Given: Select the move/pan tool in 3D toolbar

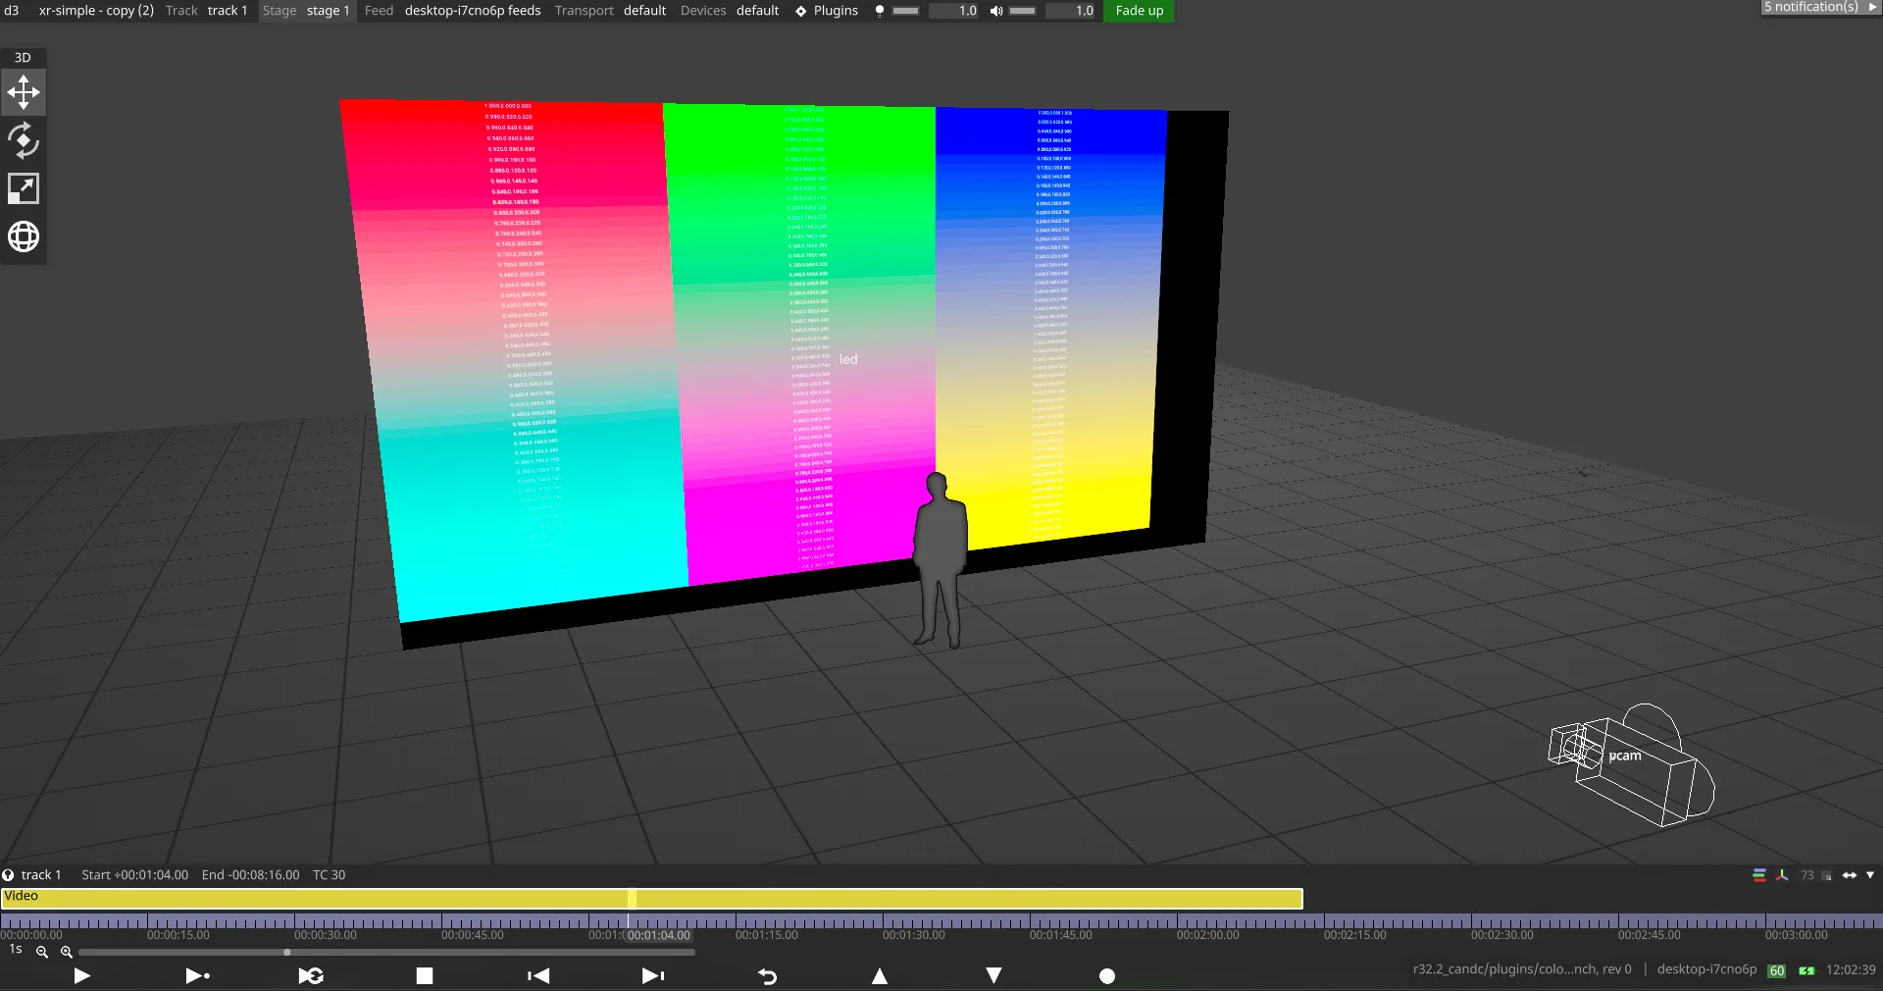Looking at the screenshot, I should (x=24, y=93).
